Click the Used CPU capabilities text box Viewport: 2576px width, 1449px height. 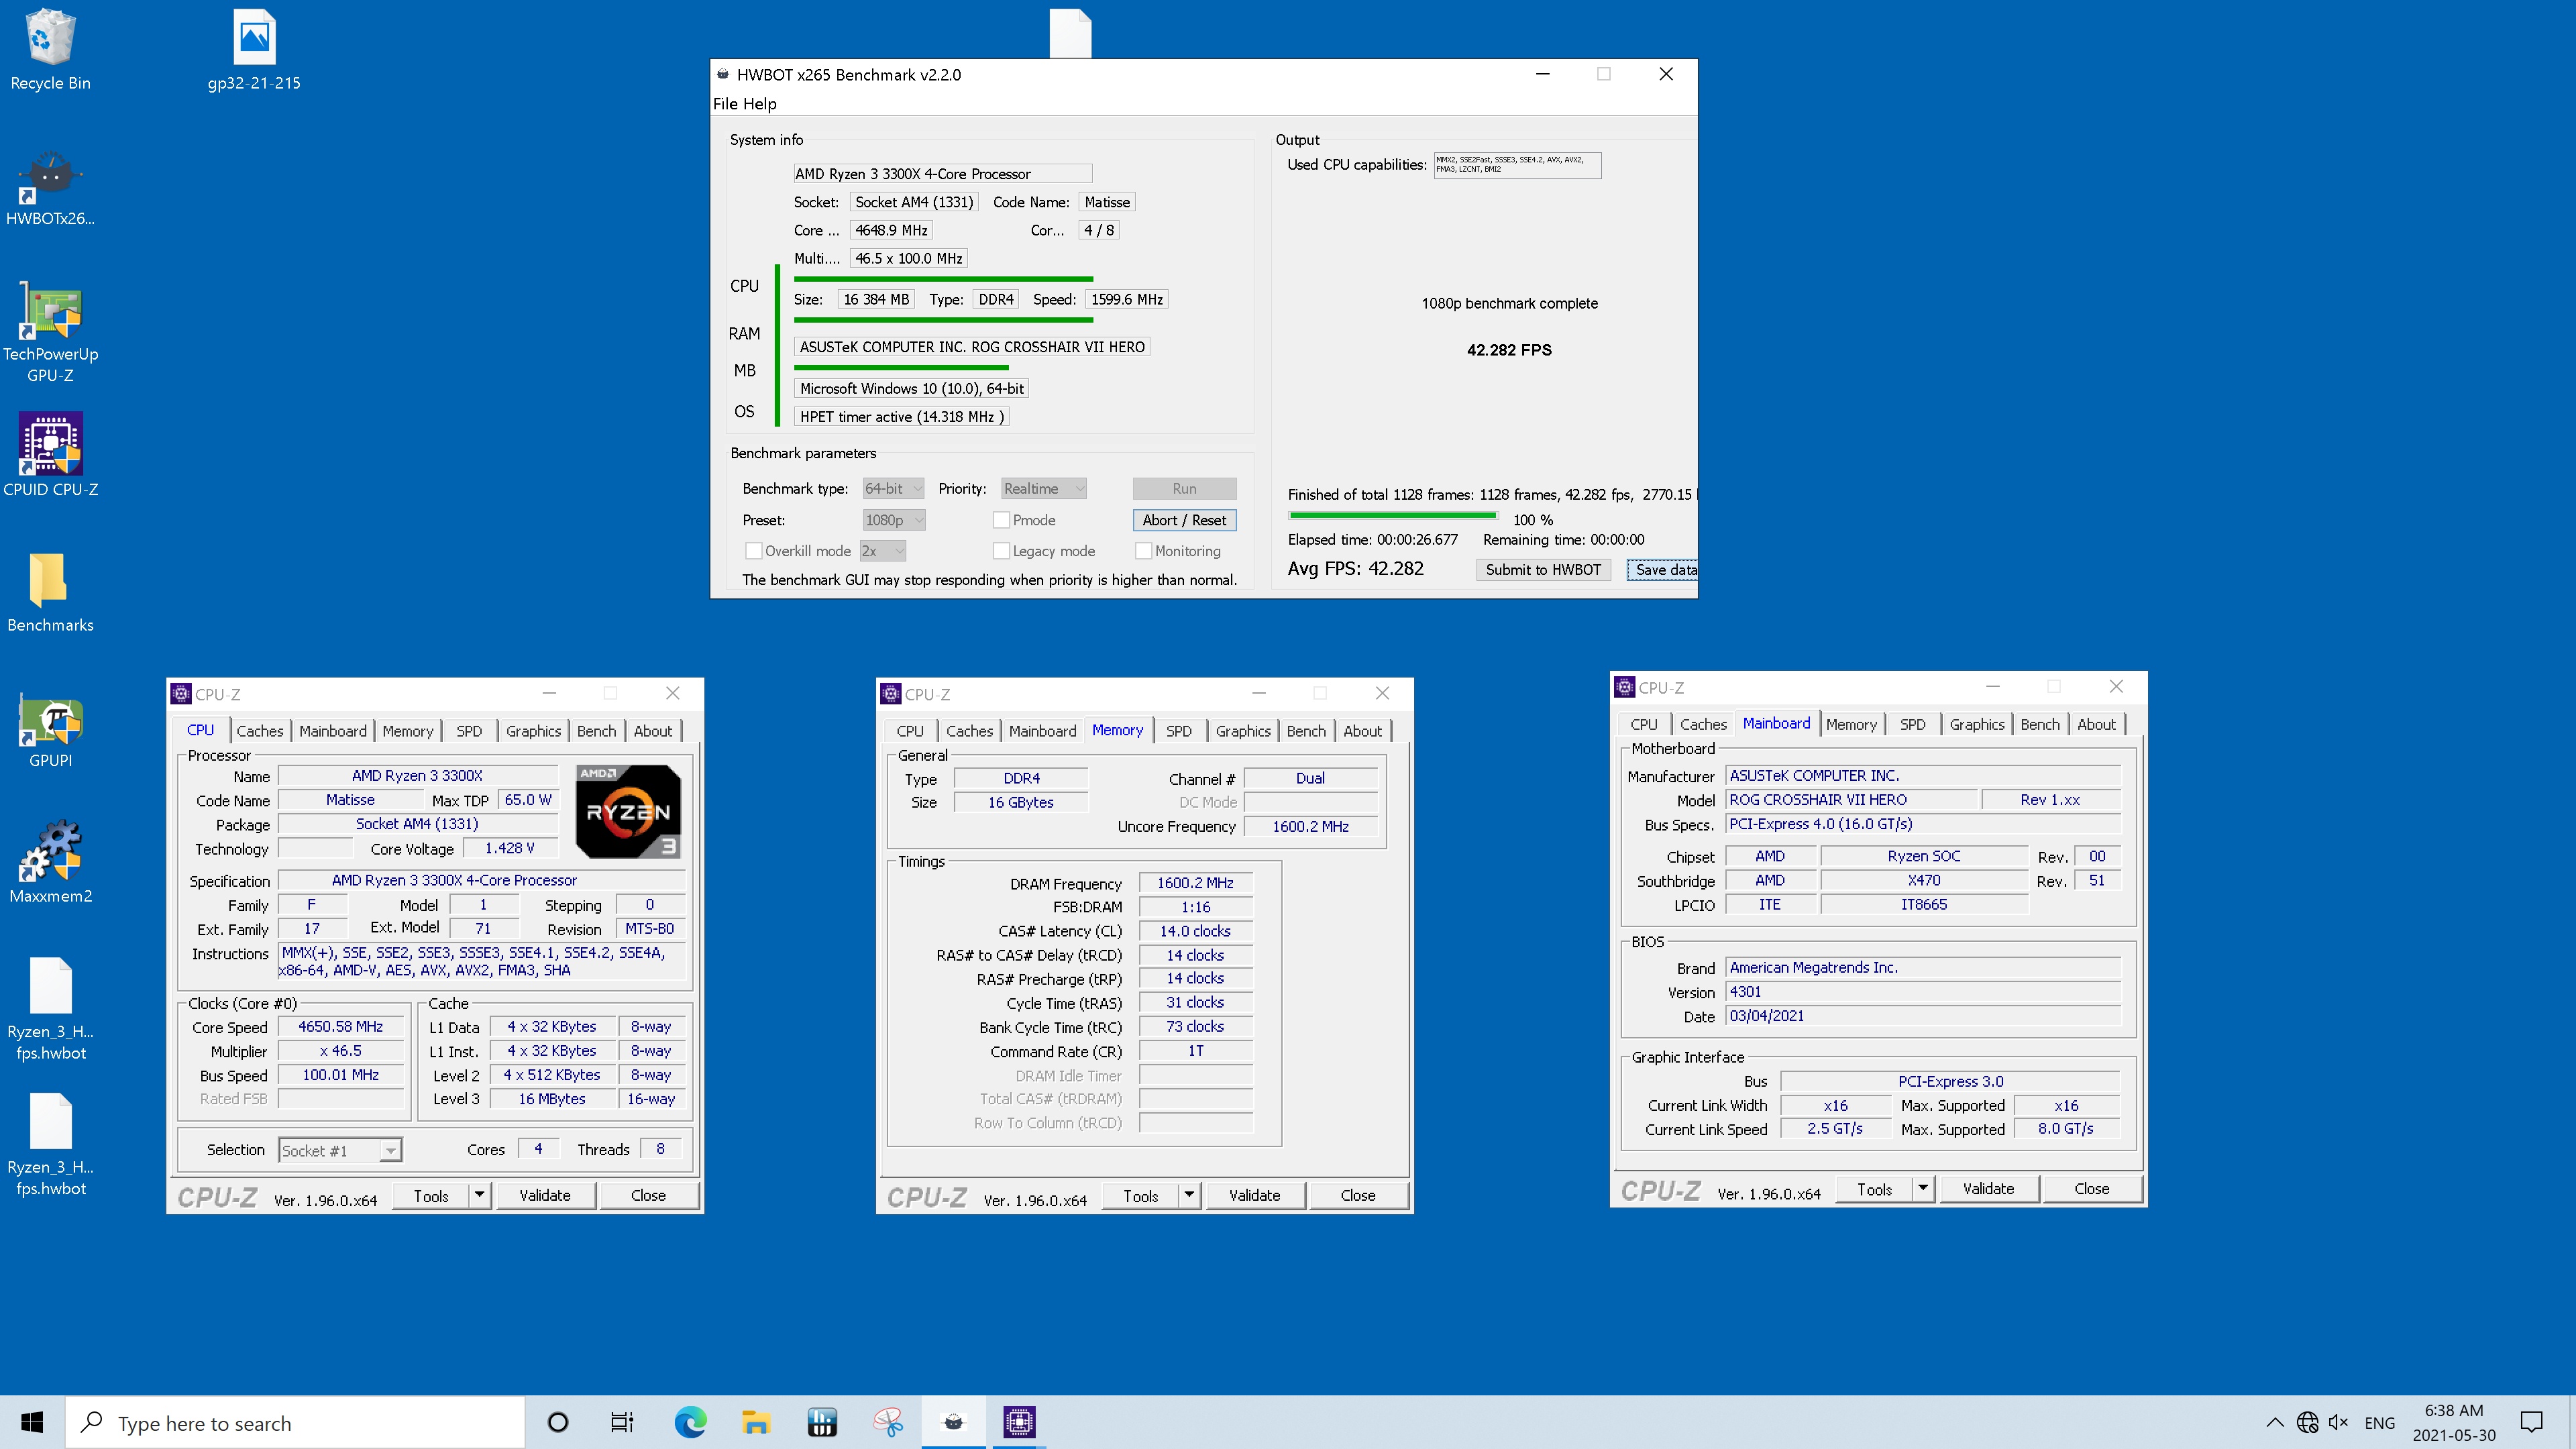point(1517,165)
